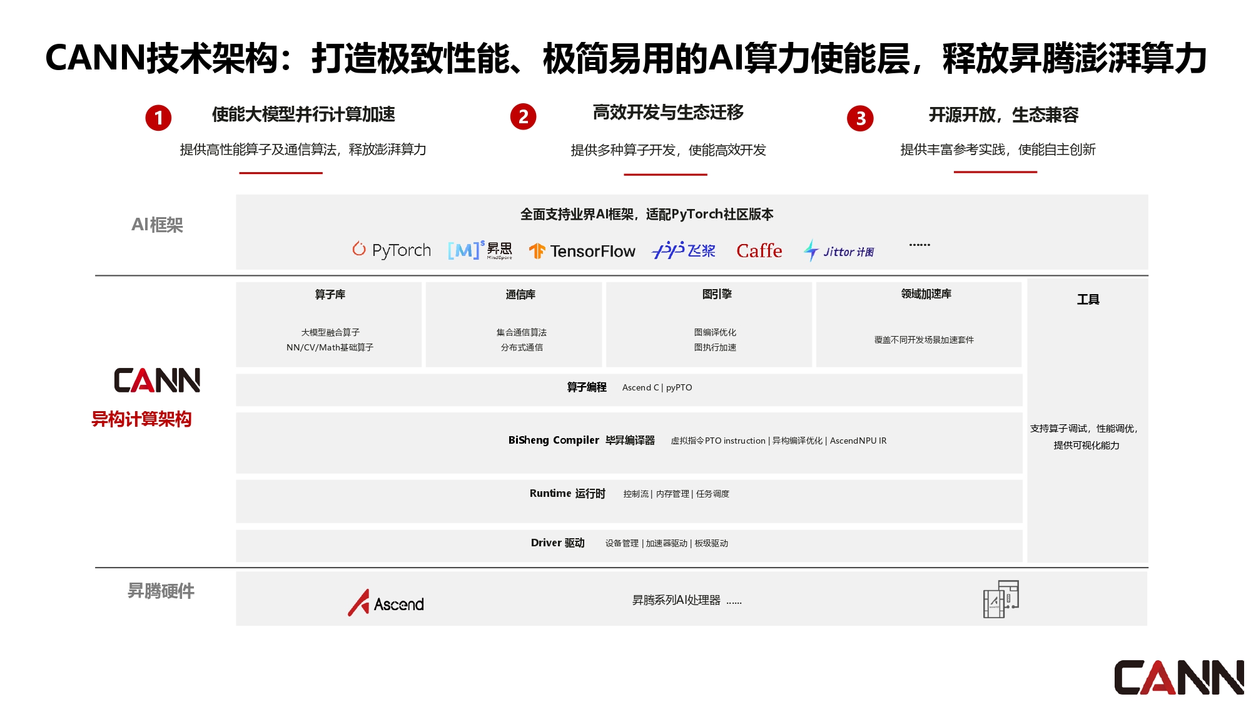Image resolution: width=1251 pixels, height=704 pixels.
Task: Click the BiSheng Compiler 毕昇编译器 row
Action: pos(629,442)
